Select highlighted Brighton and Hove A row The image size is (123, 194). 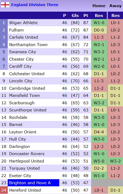click(x=33, y=183)
